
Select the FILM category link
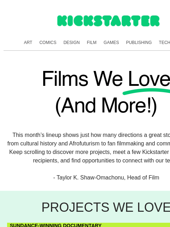tap(92, 43)
